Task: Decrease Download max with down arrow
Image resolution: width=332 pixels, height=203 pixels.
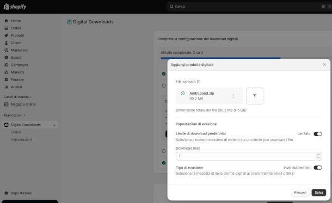Action: click(318, 158)
